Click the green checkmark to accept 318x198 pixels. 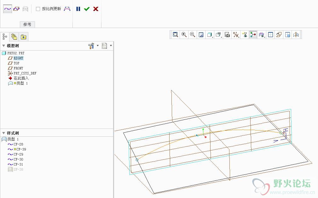(87, 9)
